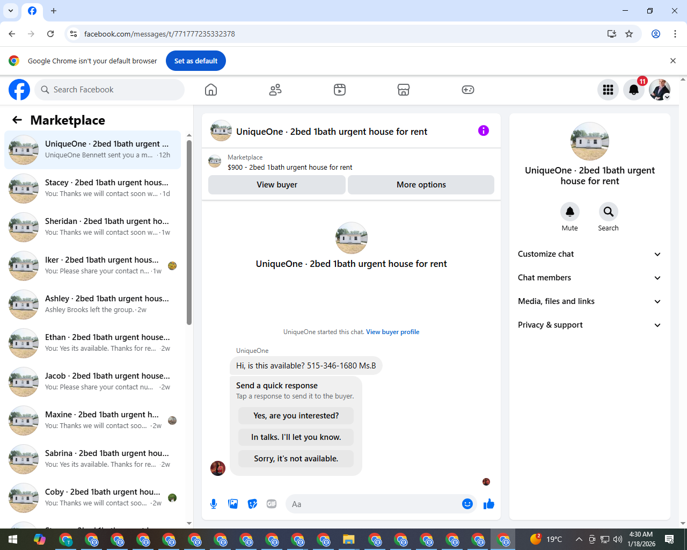
Task: Open the Video (Watch) icon
Action: [340, 90]
